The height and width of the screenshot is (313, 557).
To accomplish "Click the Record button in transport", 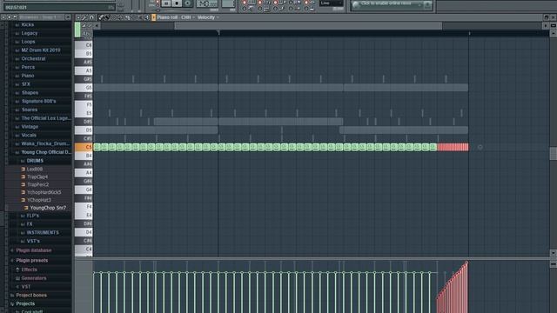I will pos(187,3).
